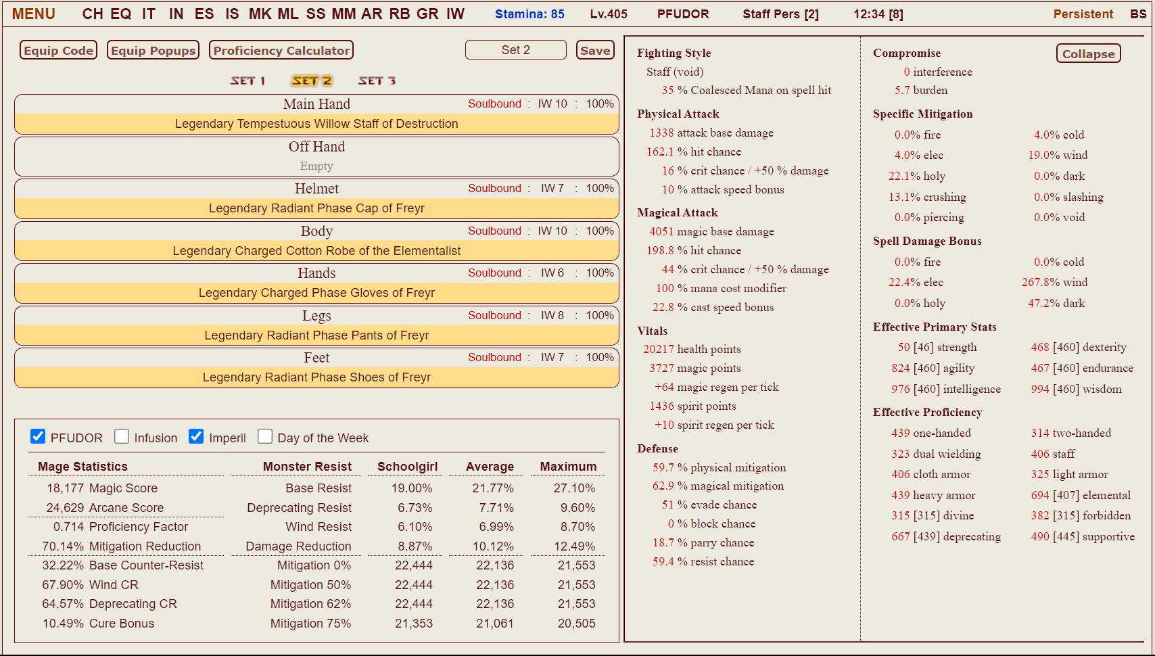Click the Helmet slot header
1155x656 pixels.
point(316,189)
